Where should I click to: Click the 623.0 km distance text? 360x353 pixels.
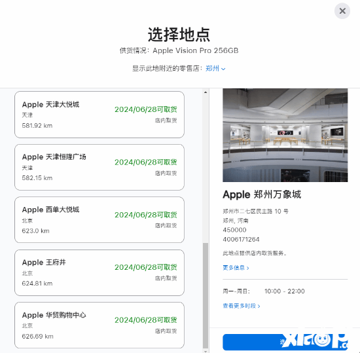tap(35, 231)
